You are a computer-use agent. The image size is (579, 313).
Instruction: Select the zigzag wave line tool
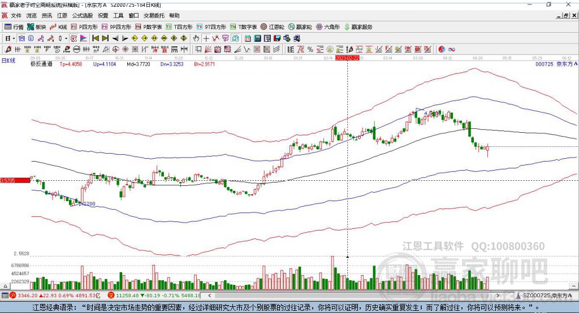tap(247, 49)
